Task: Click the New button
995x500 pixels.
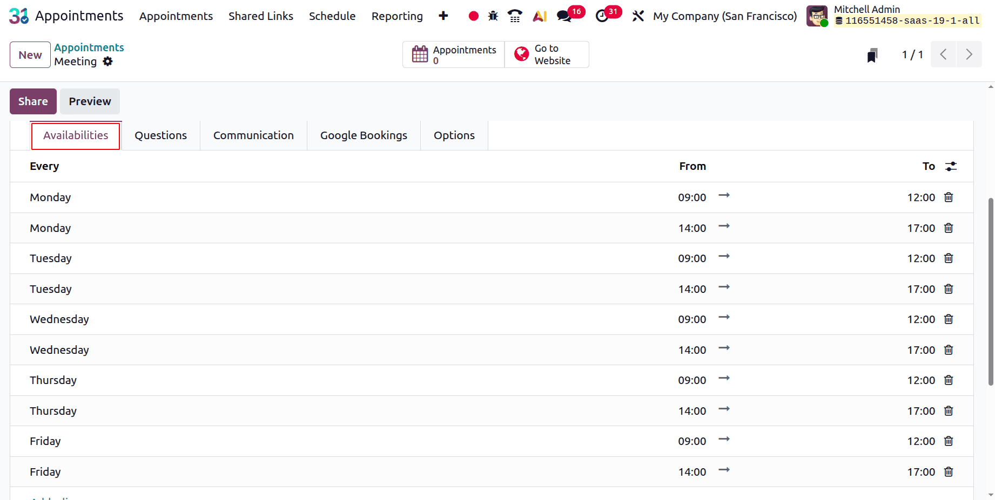Action: click(x=30, y=55)
